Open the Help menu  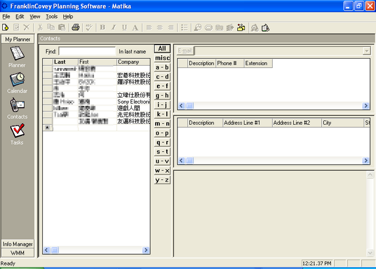[x=68, y=16]
